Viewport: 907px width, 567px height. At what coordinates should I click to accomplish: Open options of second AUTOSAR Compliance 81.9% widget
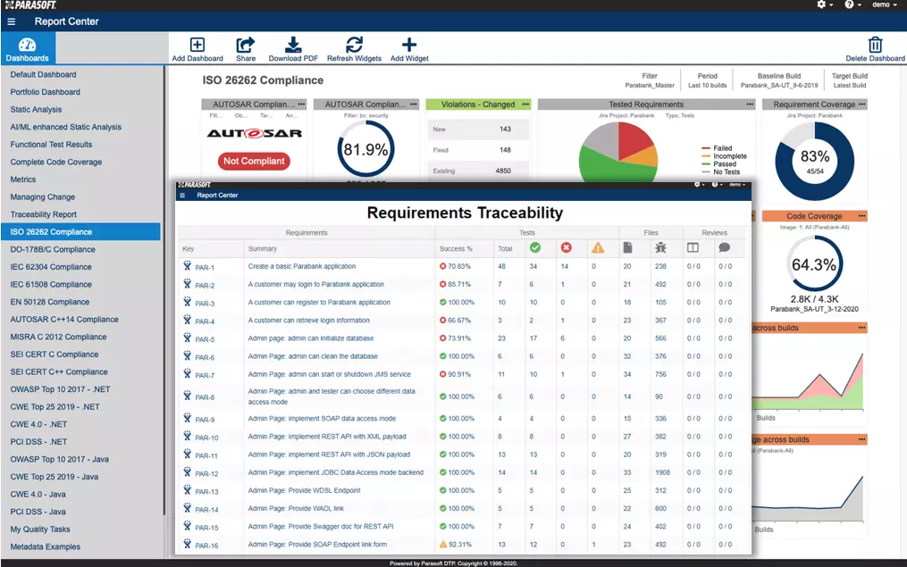[x=414, y=104]
